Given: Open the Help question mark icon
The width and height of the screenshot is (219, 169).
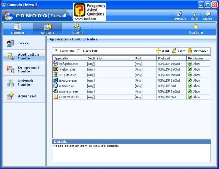Looking at the screenshot, I should [x=194, y=14].
